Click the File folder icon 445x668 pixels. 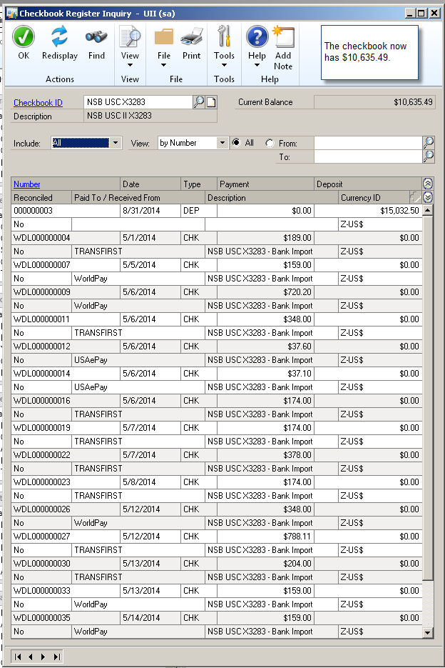coord(164,36)
